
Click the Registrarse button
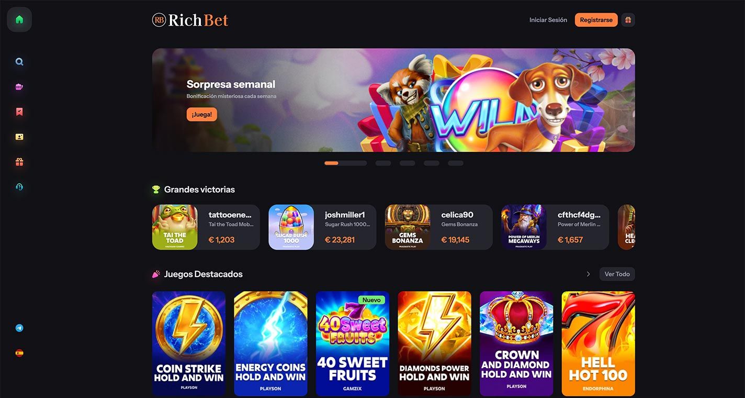pos(596,20)
